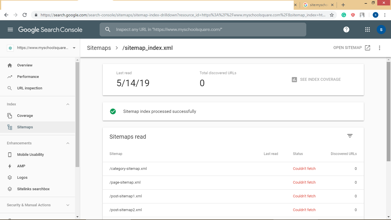Click the sidebar vertical scrollbar
The width and height of the screenshot is (391, 220).
coord(77,114)
